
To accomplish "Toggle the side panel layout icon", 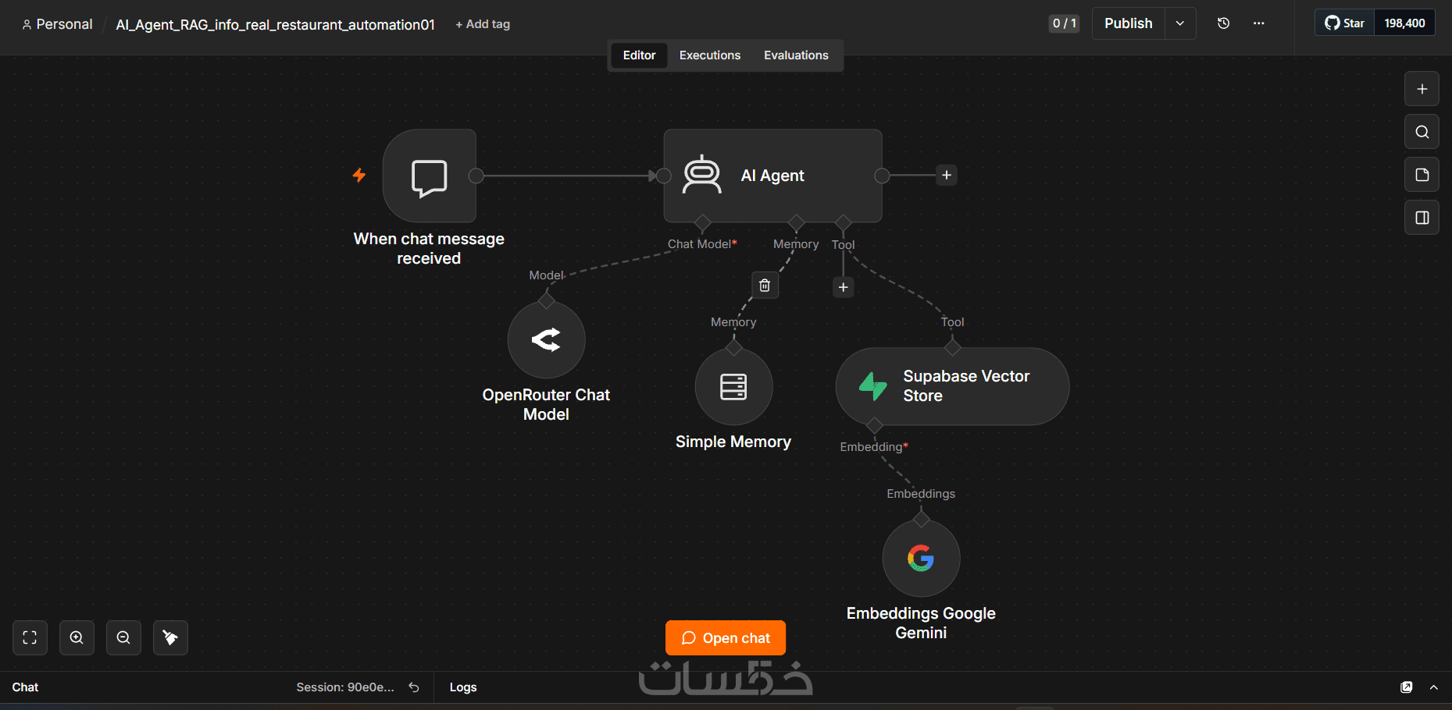I will 1422,218.
